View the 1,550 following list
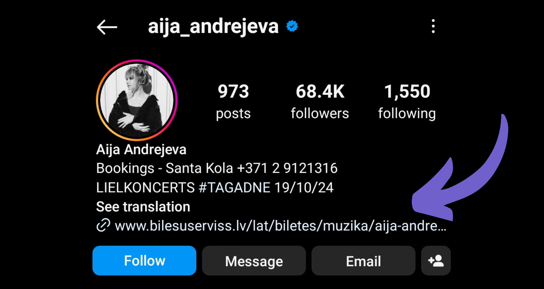The image size is (544, 289). 407,101
